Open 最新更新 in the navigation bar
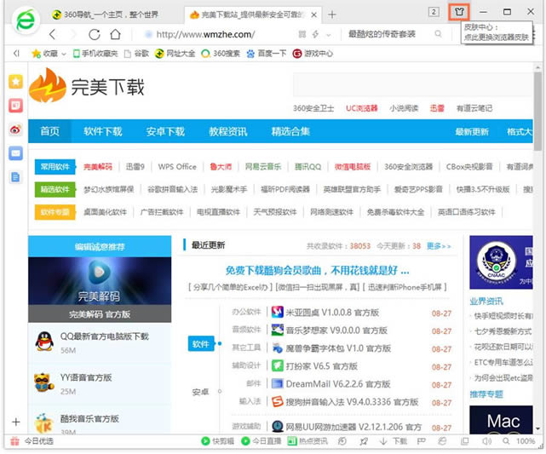This screenshot has height=454, width=546. pos(472,132)
